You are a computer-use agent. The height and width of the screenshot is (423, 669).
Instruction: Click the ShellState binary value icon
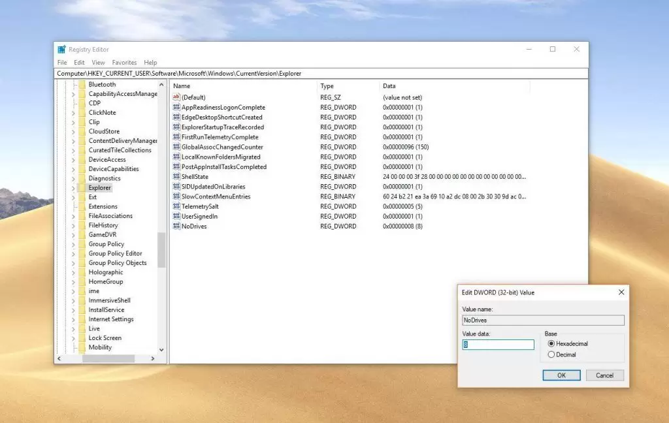[x=176, y=176]
